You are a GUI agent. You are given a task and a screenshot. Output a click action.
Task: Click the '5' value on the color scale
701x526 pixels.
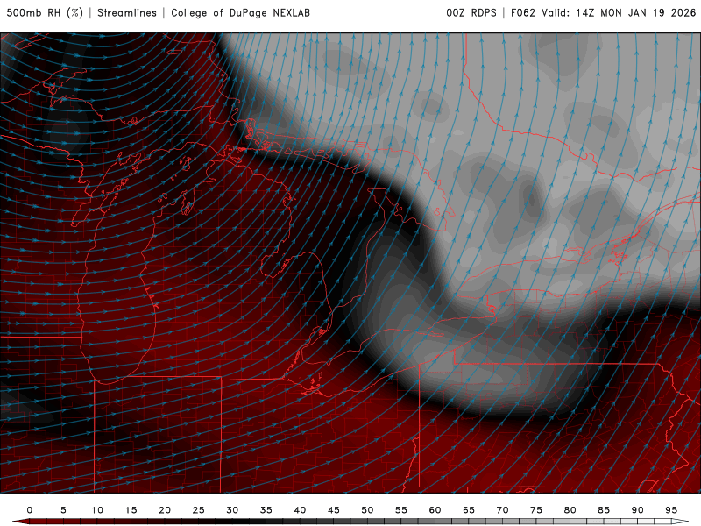(63, 510)
